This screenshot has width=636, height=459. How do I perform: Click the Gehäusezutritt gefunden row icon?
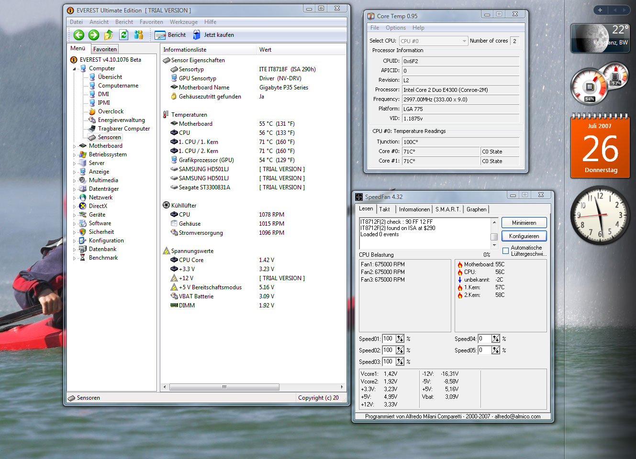174,97
